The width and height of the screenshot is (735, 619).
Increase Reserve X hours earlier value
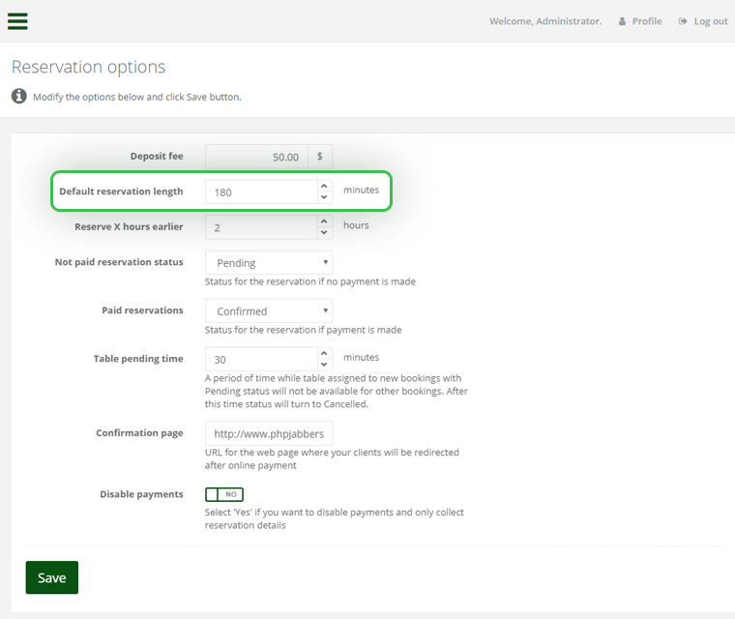[324, 221]
